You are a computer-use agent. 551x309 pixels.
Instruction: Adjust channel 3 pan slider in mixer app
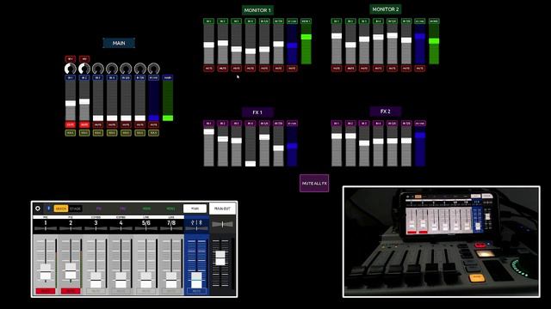point(96,228)
